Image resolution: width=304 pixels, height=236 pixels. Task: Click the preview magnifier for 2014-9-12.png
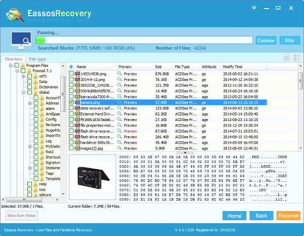[120, 80]
